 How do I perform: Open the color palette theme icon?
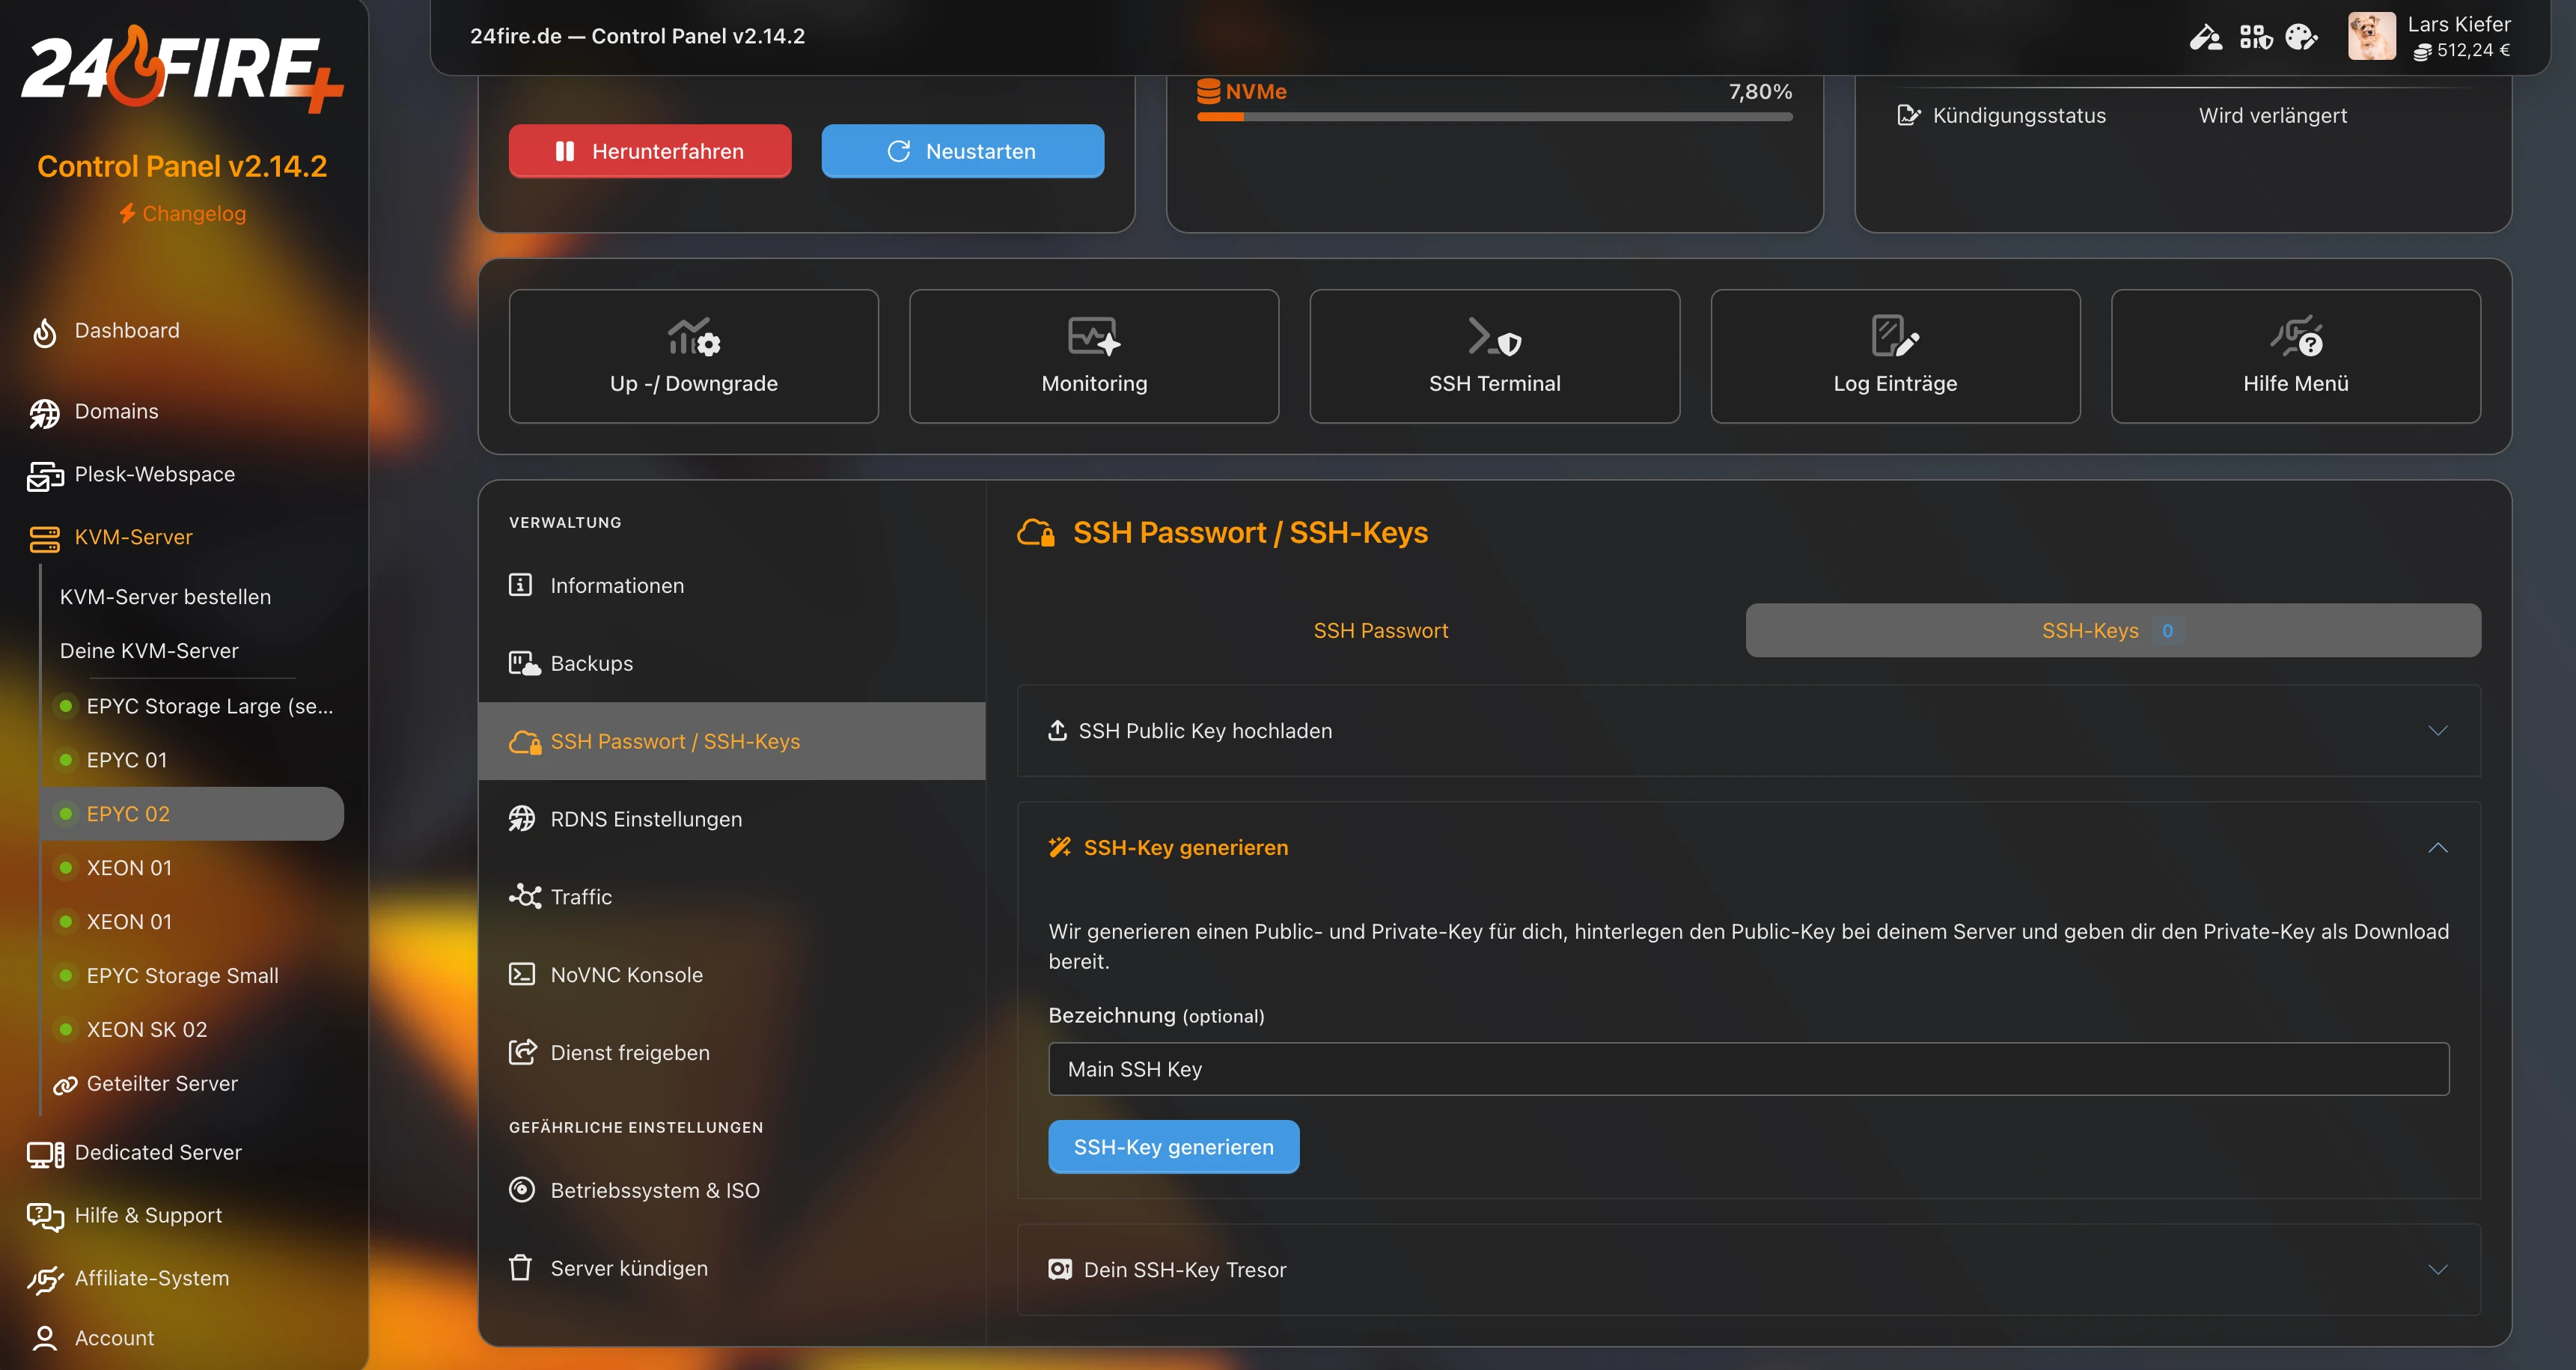(2301, 37)
